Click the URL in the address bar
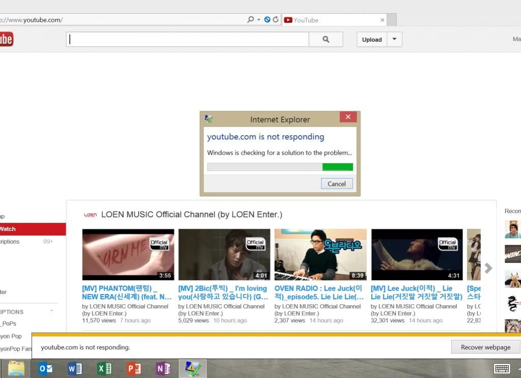Image resolution: width=521 pixels, height=378 pixels. pos(32,20)
